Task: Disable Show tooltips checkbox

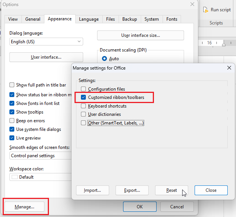Action: [x=12, y=112]
